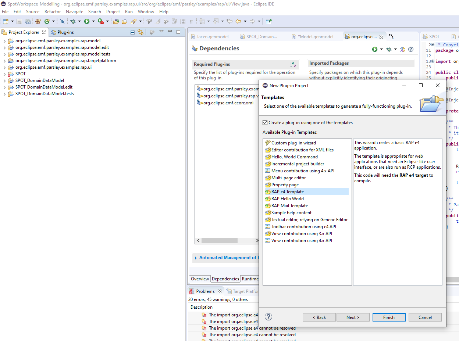Select the RAP Mail Template entry

click(289, 206)
